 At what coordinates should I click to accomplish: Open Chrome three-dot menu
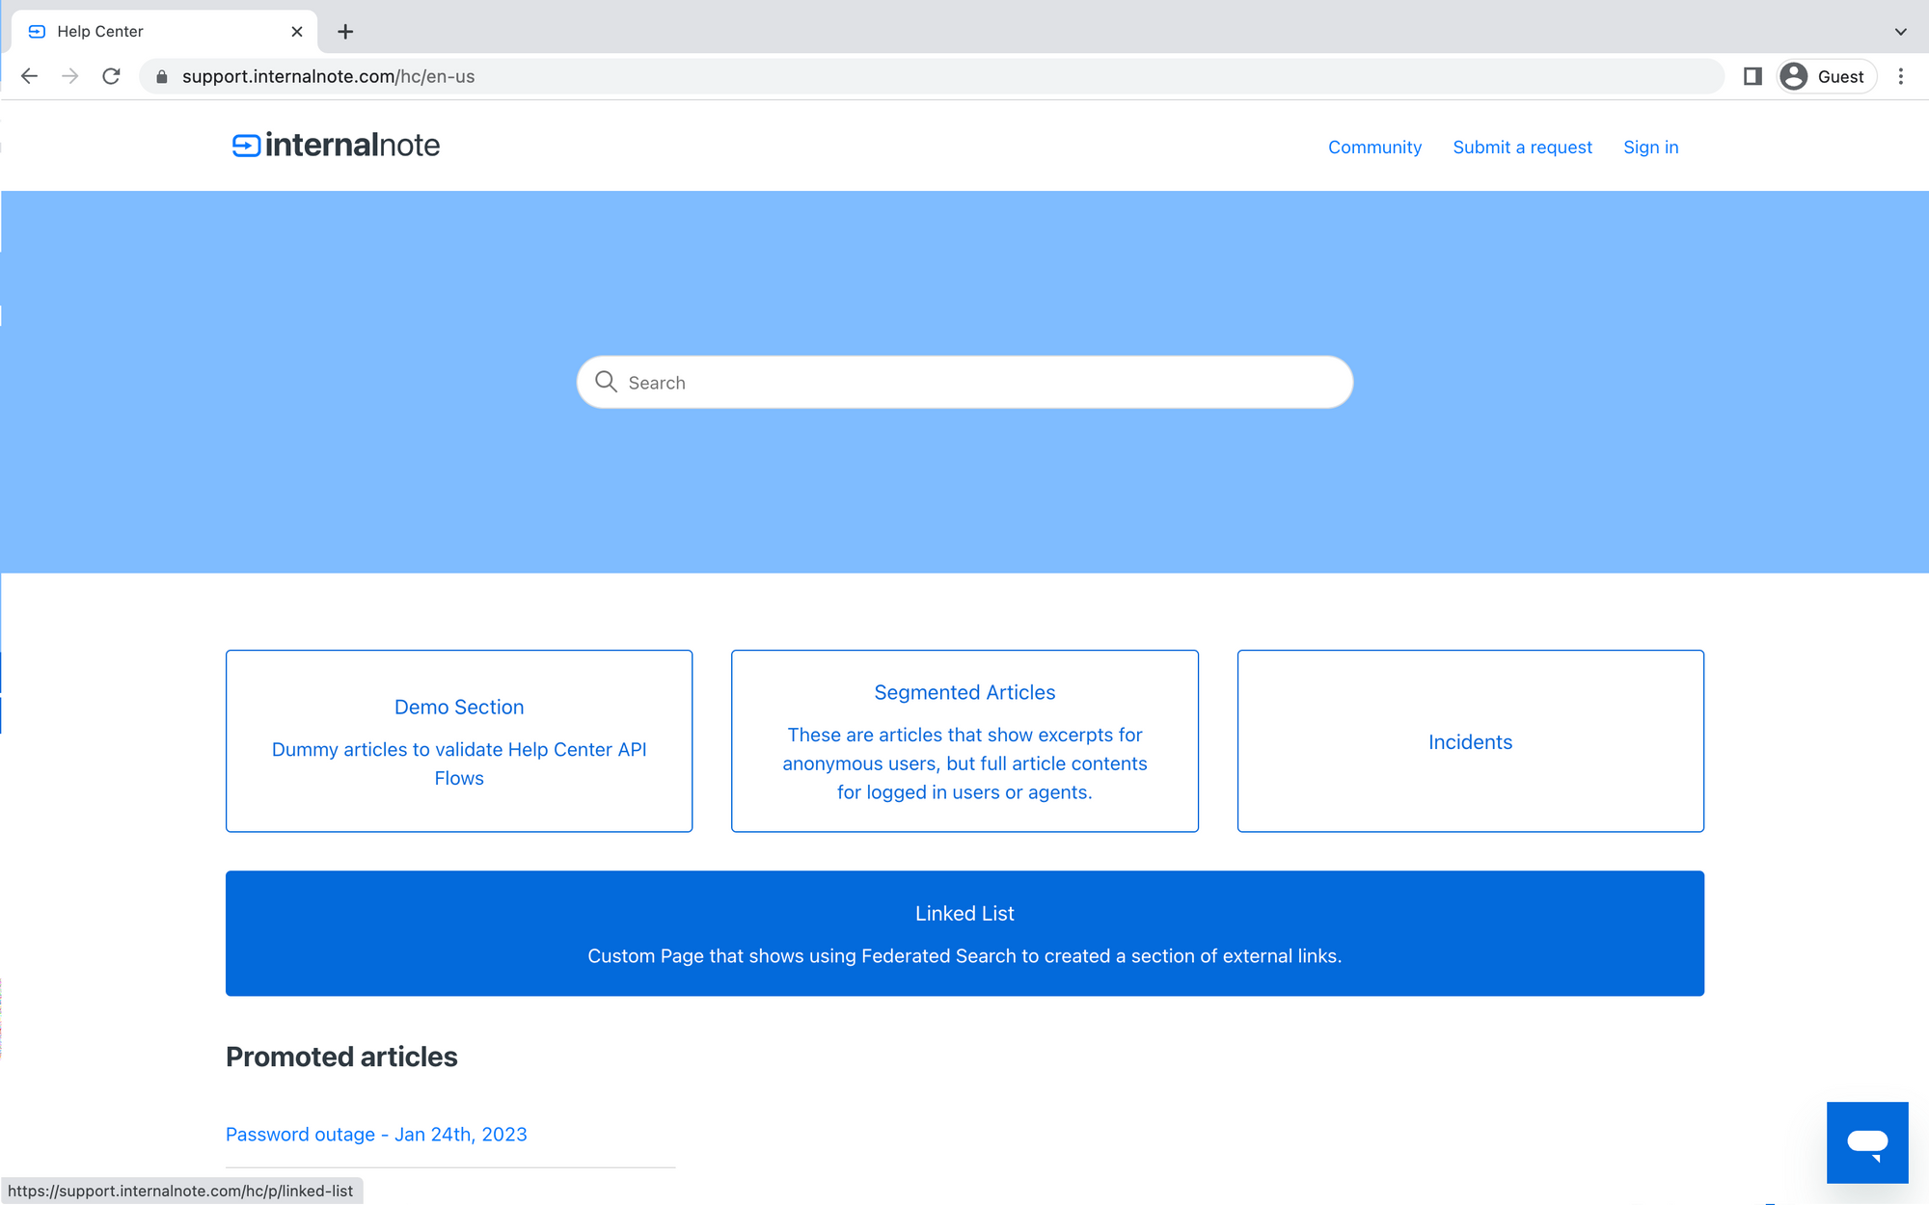[x=1900, y=76]
